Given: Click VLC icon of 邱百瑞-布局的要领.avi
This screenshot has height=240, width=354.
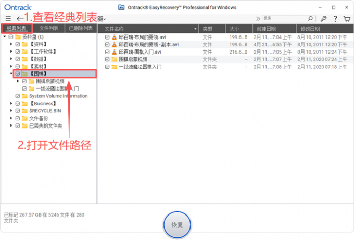Looking at the screenshot, I should pyautogui.click(x=115, y=37).
